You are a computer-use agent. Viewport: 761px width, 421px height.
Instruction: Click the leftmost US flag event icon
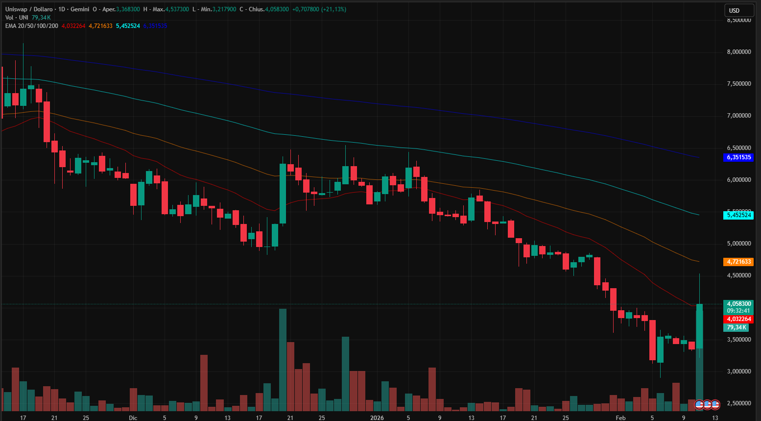699,405
